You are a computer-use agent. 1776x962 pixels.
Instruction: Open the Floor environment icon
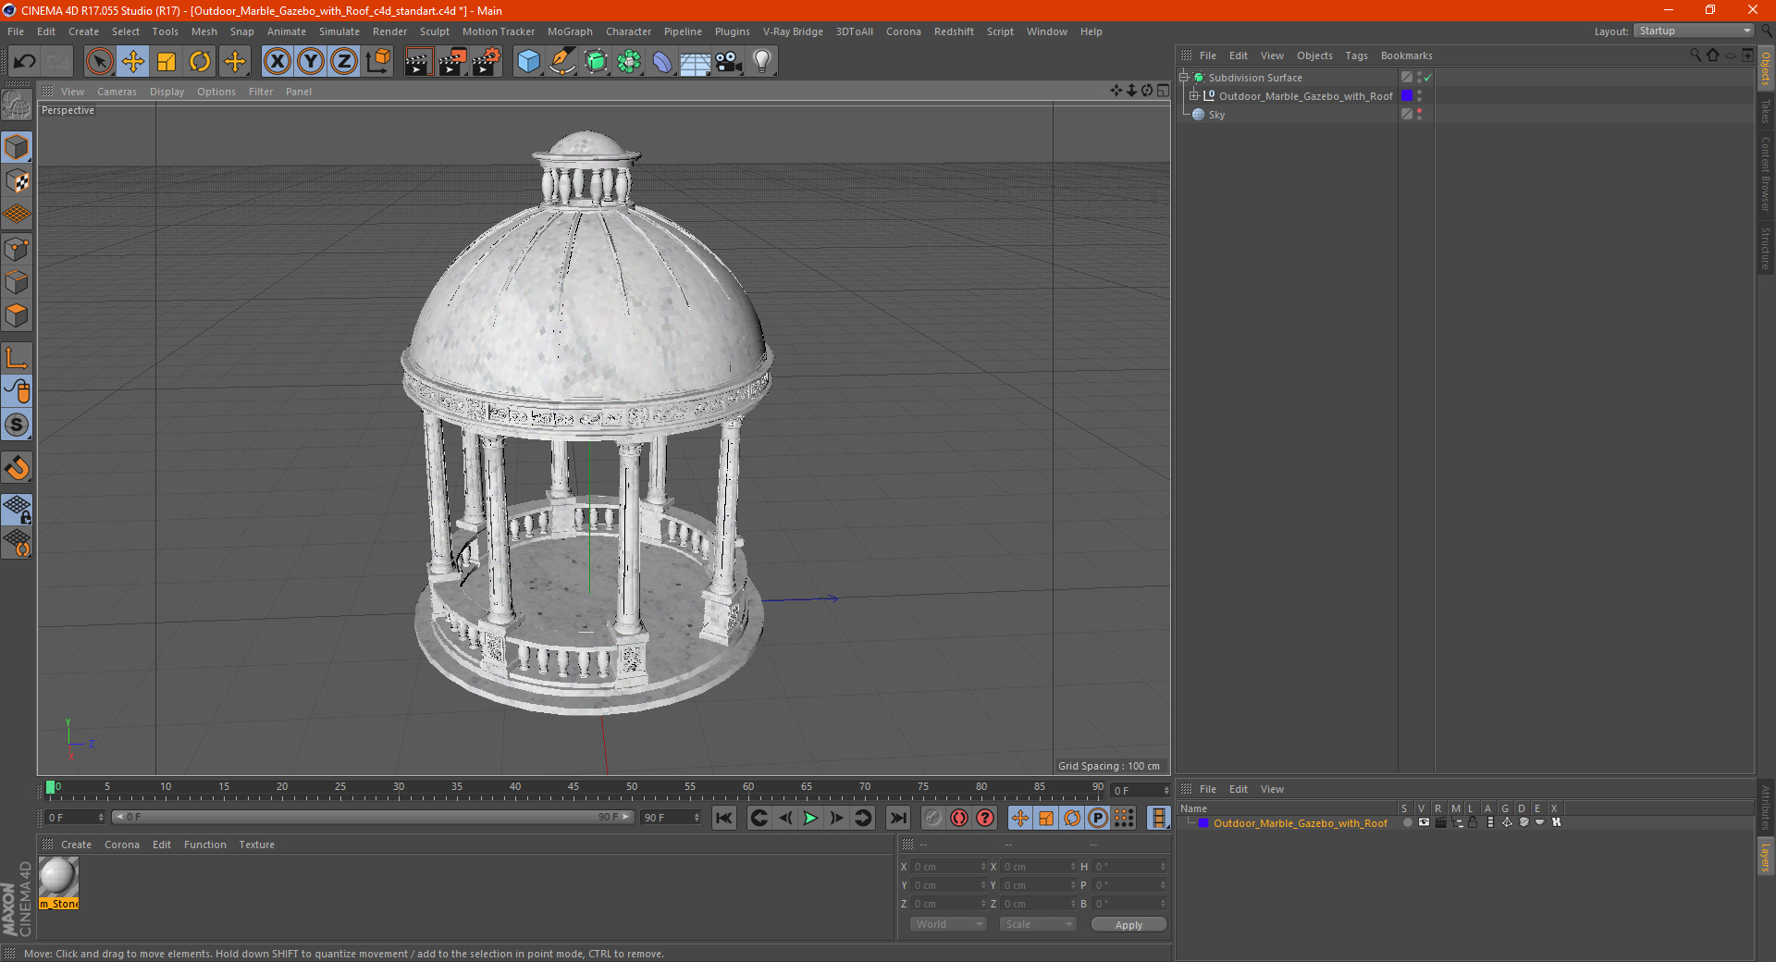(x=696, y=62)
